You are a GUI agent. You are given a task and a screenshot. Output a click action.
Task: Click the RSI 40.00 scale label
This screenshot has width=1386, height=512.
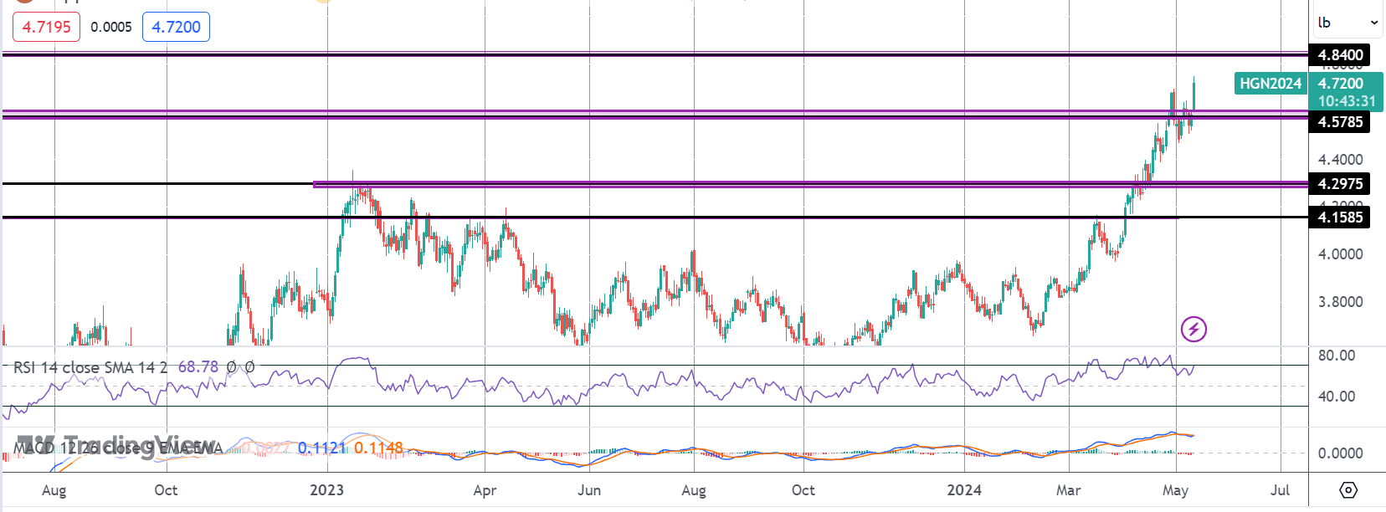1336,397
